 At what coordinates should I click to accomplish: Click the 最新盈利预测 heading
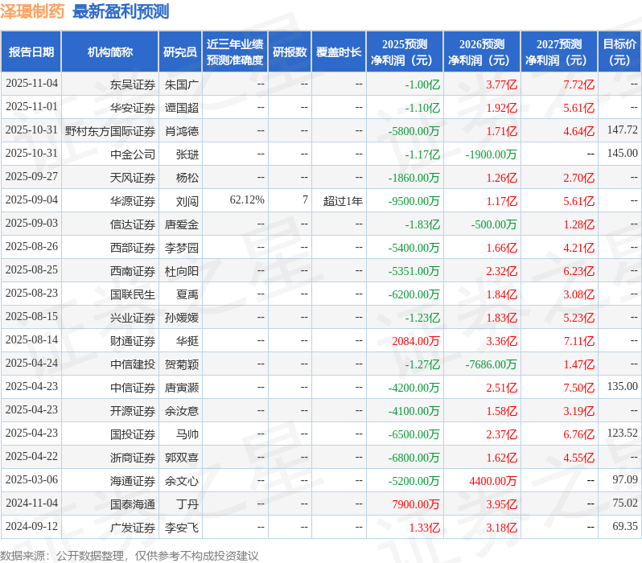tap(121, 11)
